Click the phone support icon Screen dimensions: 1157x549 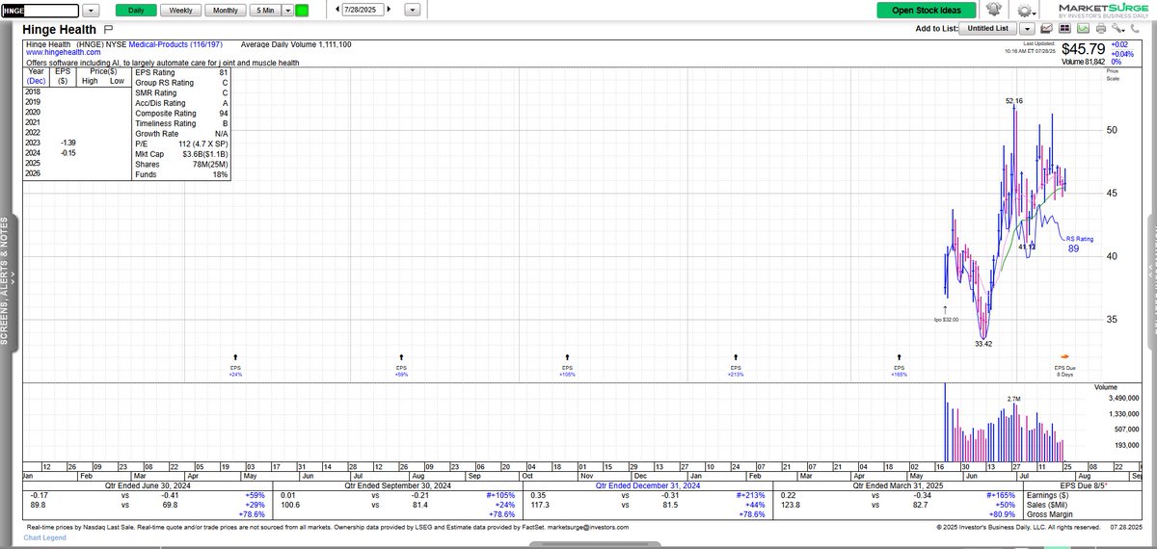1135,29
